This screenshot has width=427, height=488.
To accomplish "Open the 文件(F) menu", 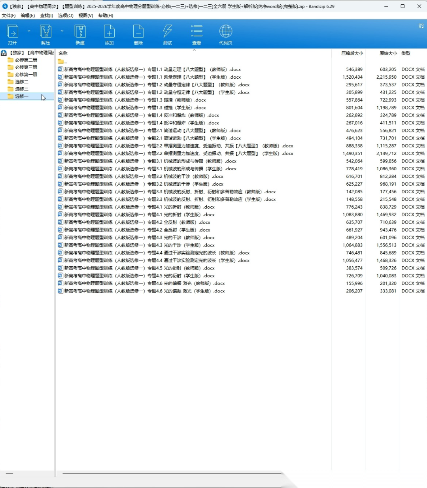I will click(x=9, y=15).
